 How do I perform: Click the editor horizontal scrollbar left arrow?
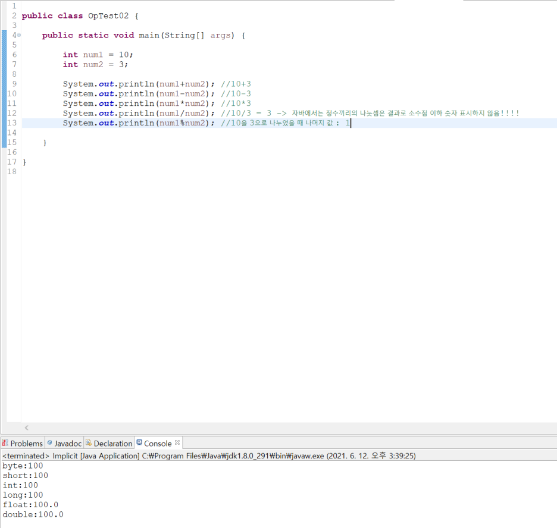tap(27, 428)
